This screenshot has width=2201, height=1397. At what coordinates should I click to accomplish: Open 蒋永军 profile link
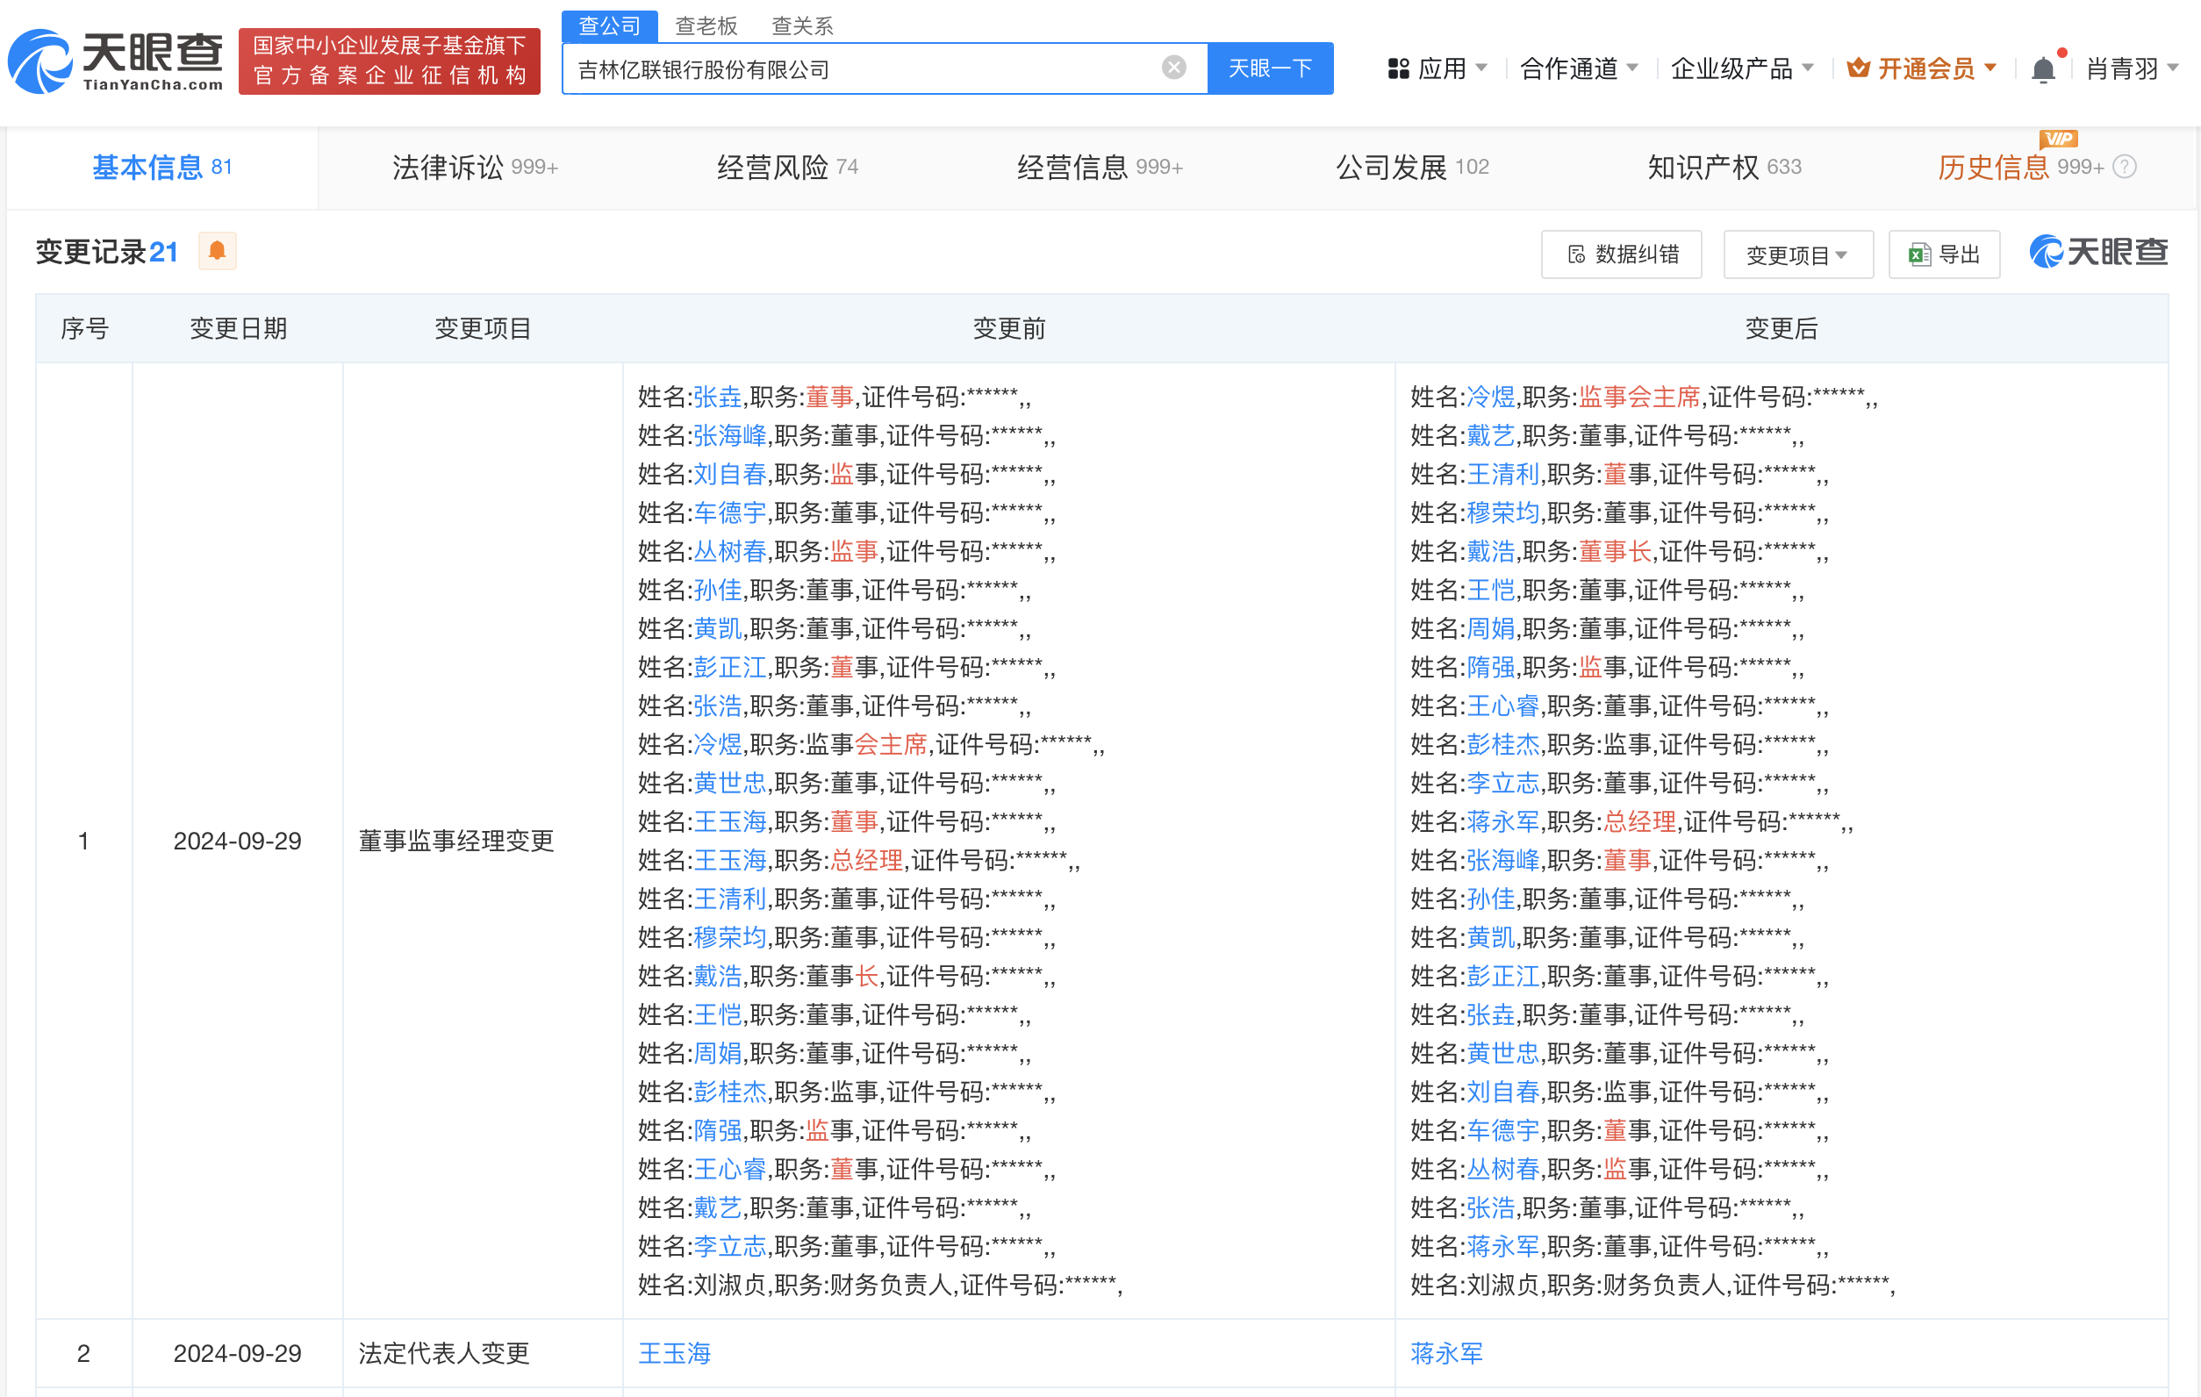tap(1446, 1353)
